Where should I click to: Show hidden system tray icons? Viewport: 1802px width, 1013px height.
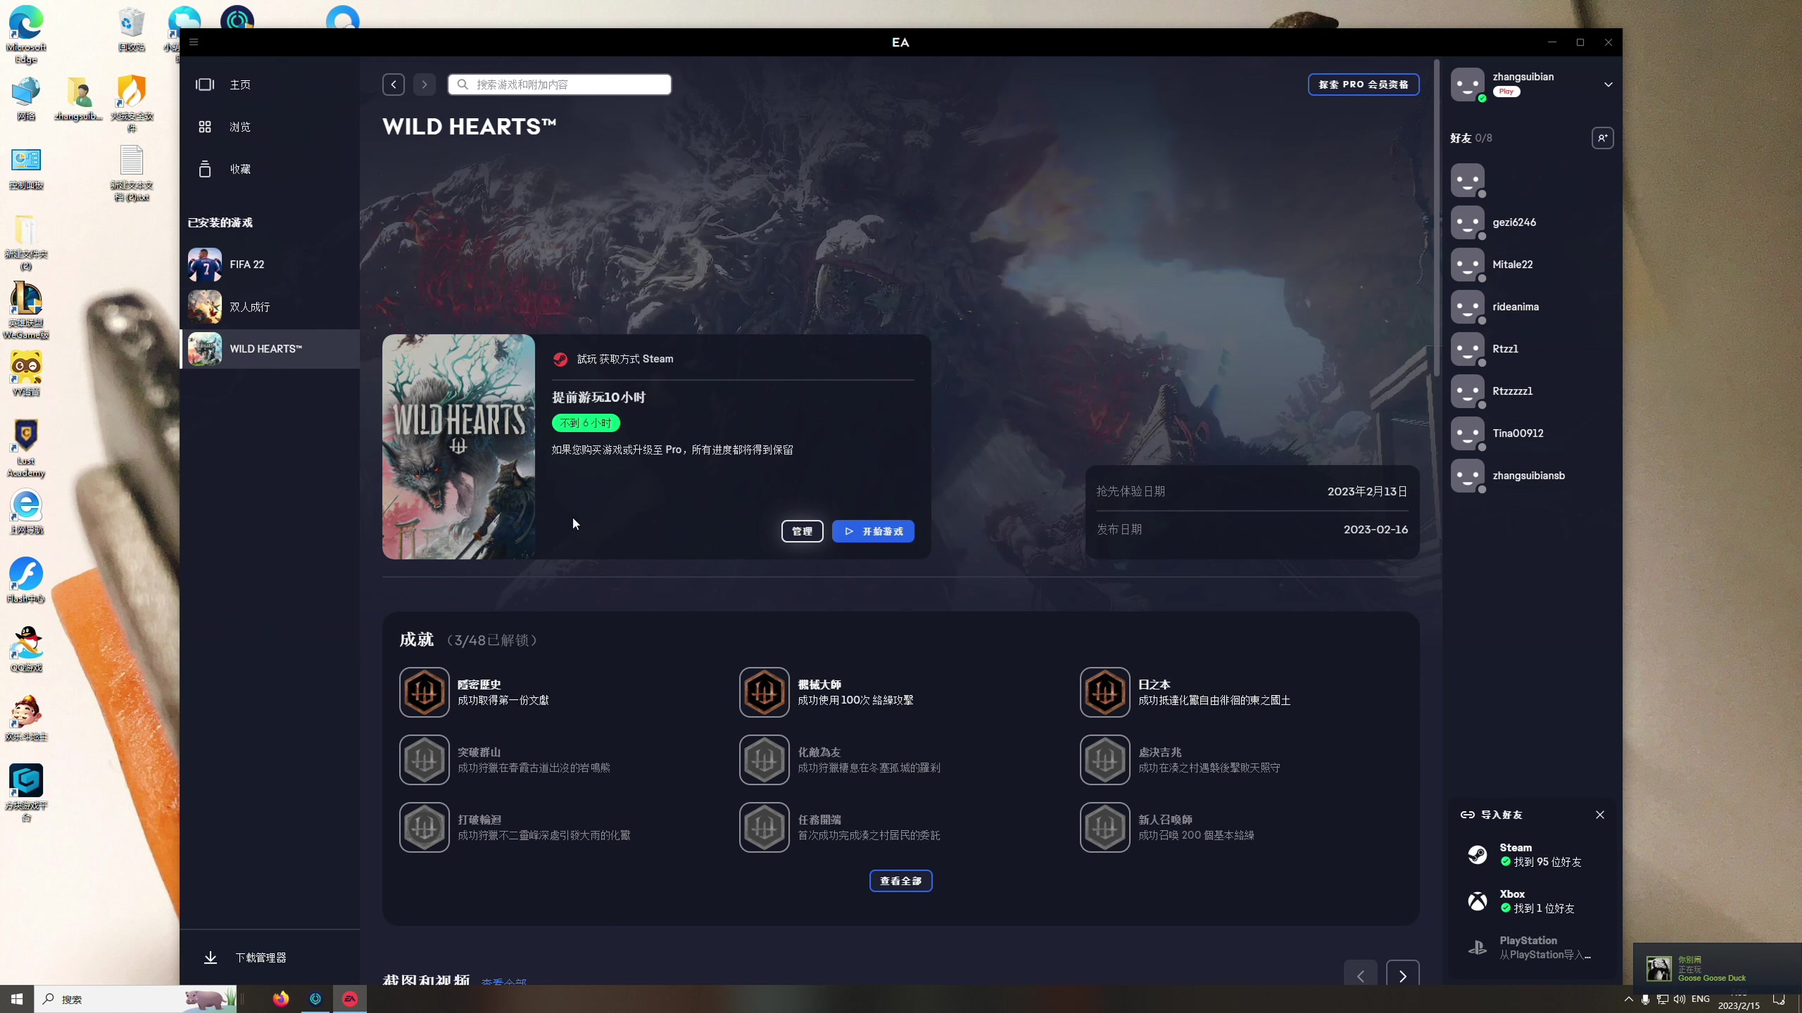[1628, 999]
